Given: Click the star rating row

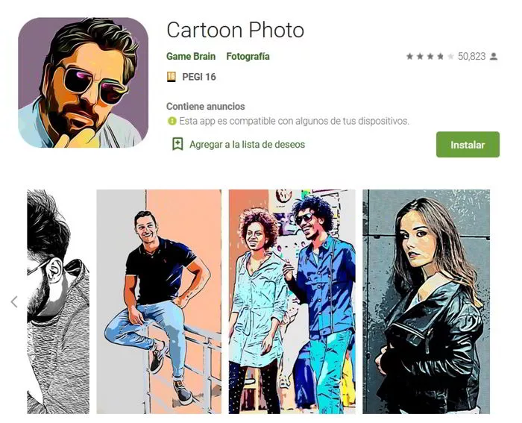Looking at the screenshot, I should (x=430, y=57).
